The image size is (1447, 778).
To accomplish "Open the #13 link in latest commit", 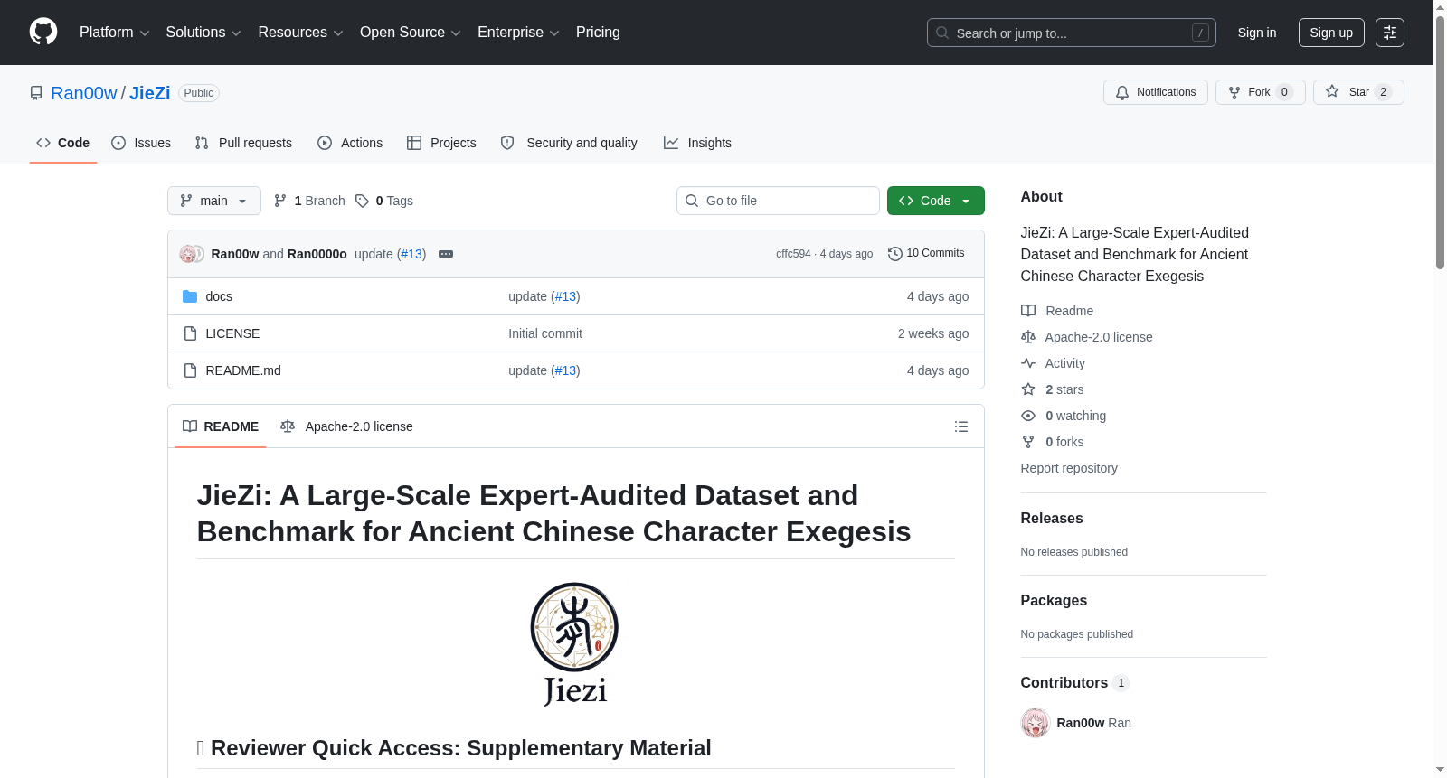I will (411, 254).
